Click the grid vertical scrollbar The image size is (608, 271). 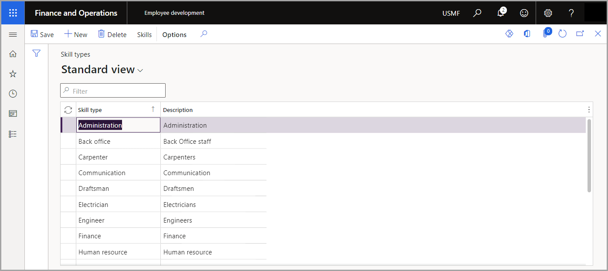[x=589, y=155]
